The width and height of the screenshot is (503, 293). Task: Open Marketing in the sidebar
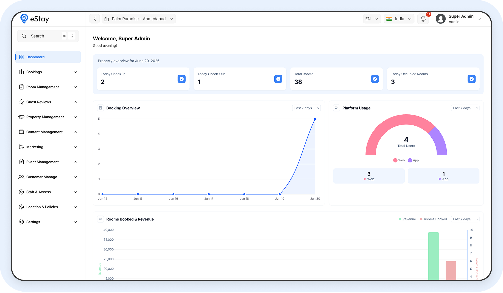pos(48,147)
